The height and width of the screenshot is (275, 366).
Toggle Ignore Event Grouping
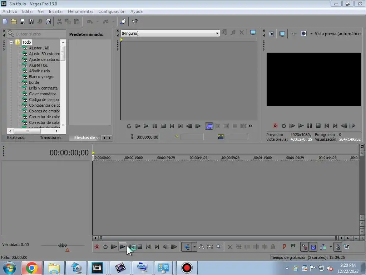point(347,247)
